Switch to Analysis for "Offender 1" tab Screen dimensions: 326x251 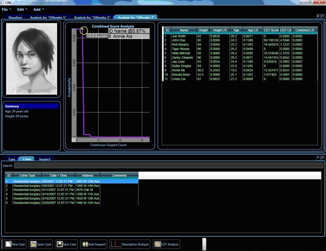tap(47, 18)
